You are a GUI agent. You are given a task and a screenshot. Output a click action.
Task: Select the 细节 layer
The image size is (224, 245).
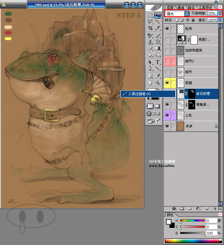(197, 72)
